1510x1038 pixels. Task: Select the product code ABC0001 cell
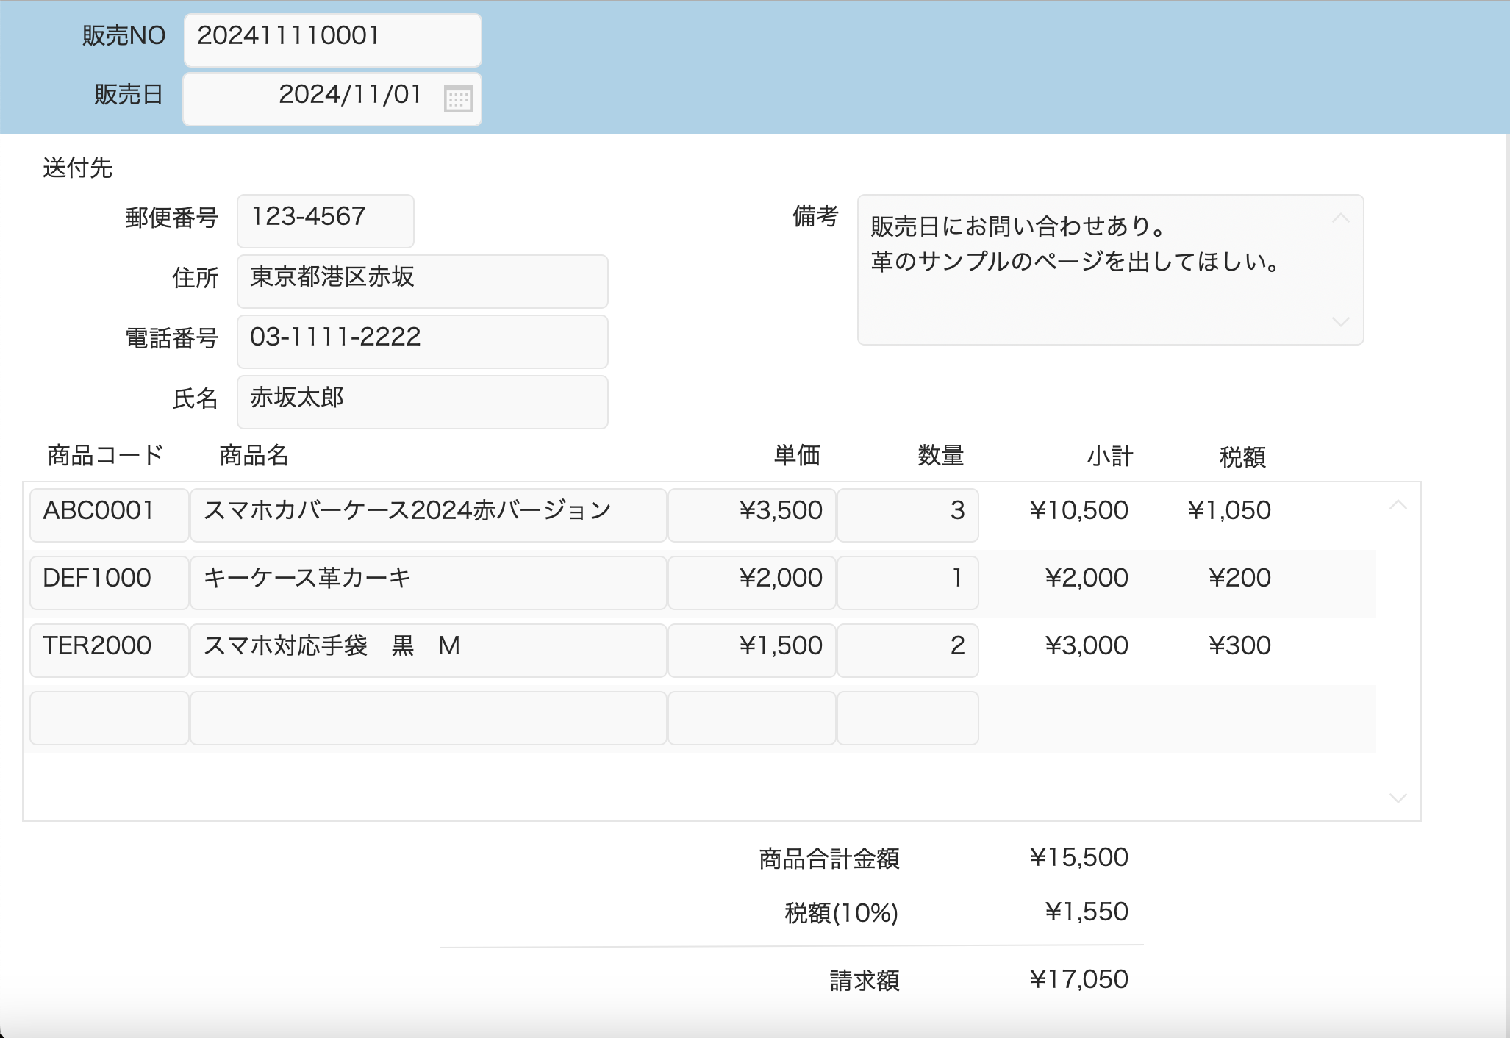(108, 514)
